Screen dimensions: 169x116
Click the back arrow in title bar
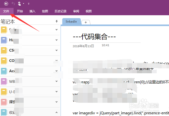[6, 3]
